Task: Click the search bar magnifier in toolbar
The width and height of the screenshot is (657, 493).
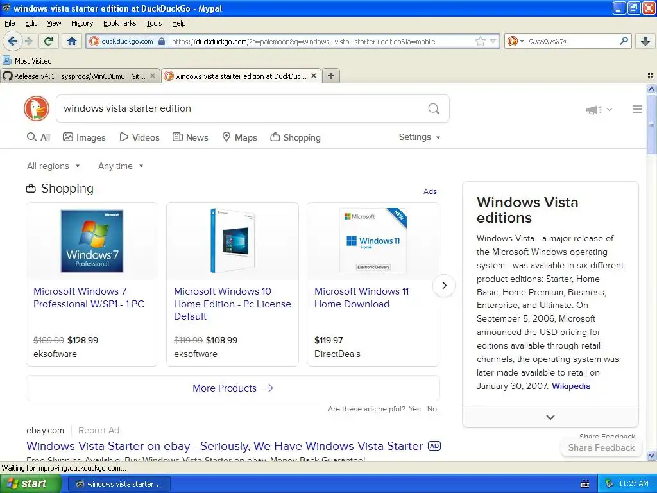Action: (x=624, y=41)
